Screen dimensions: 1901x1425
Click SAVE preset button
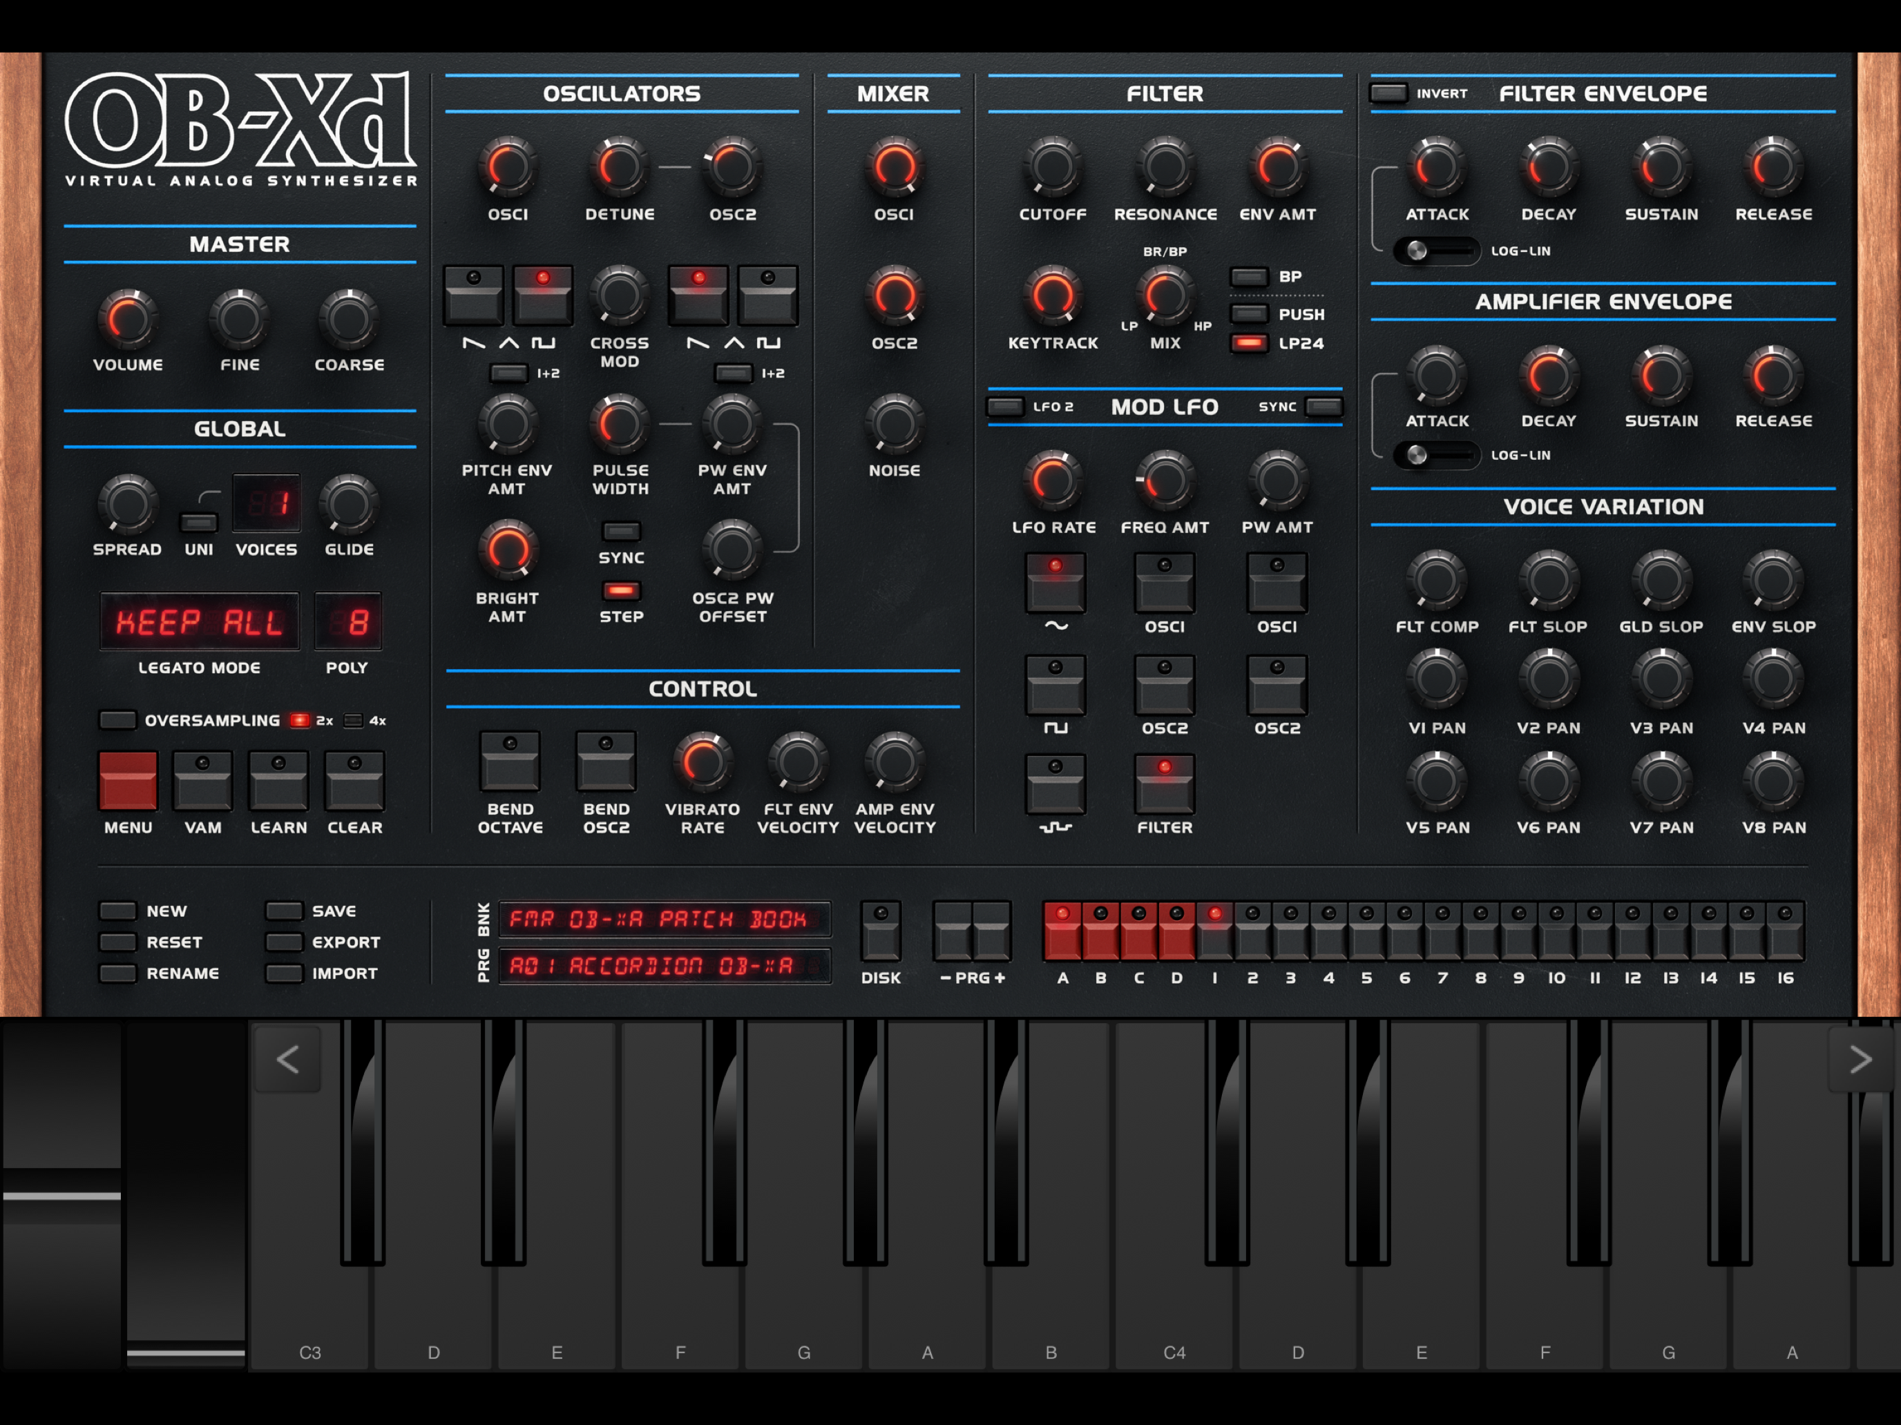284,911
